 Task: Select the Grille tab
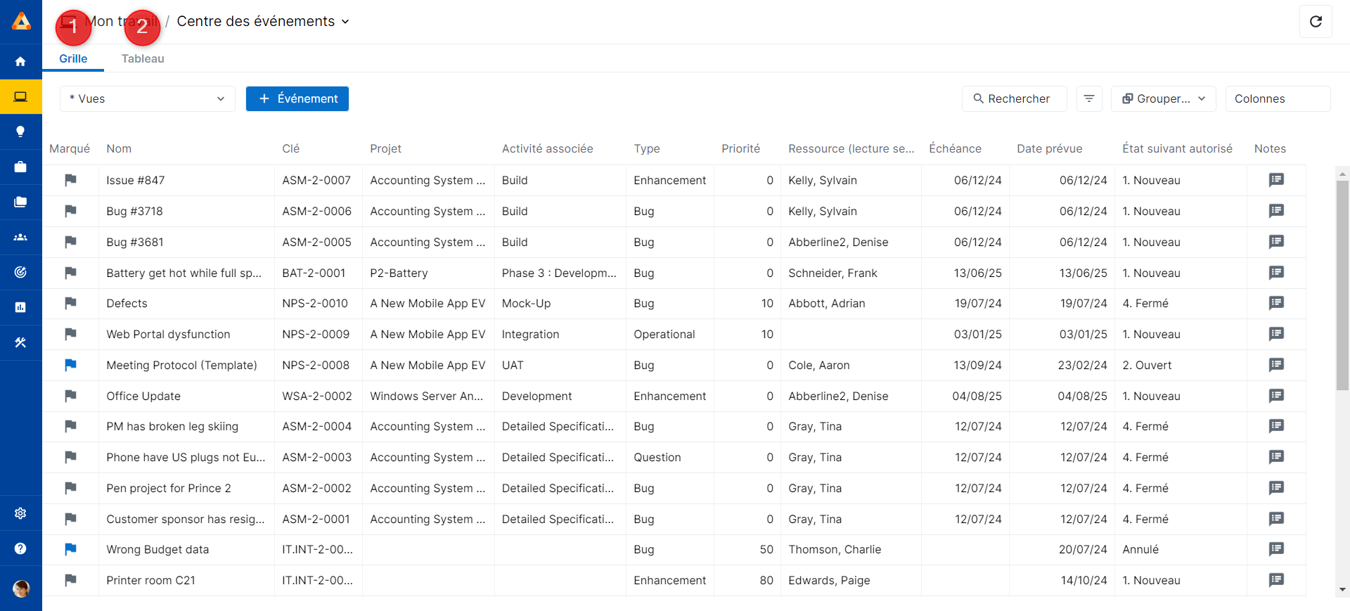coord(73,59)
